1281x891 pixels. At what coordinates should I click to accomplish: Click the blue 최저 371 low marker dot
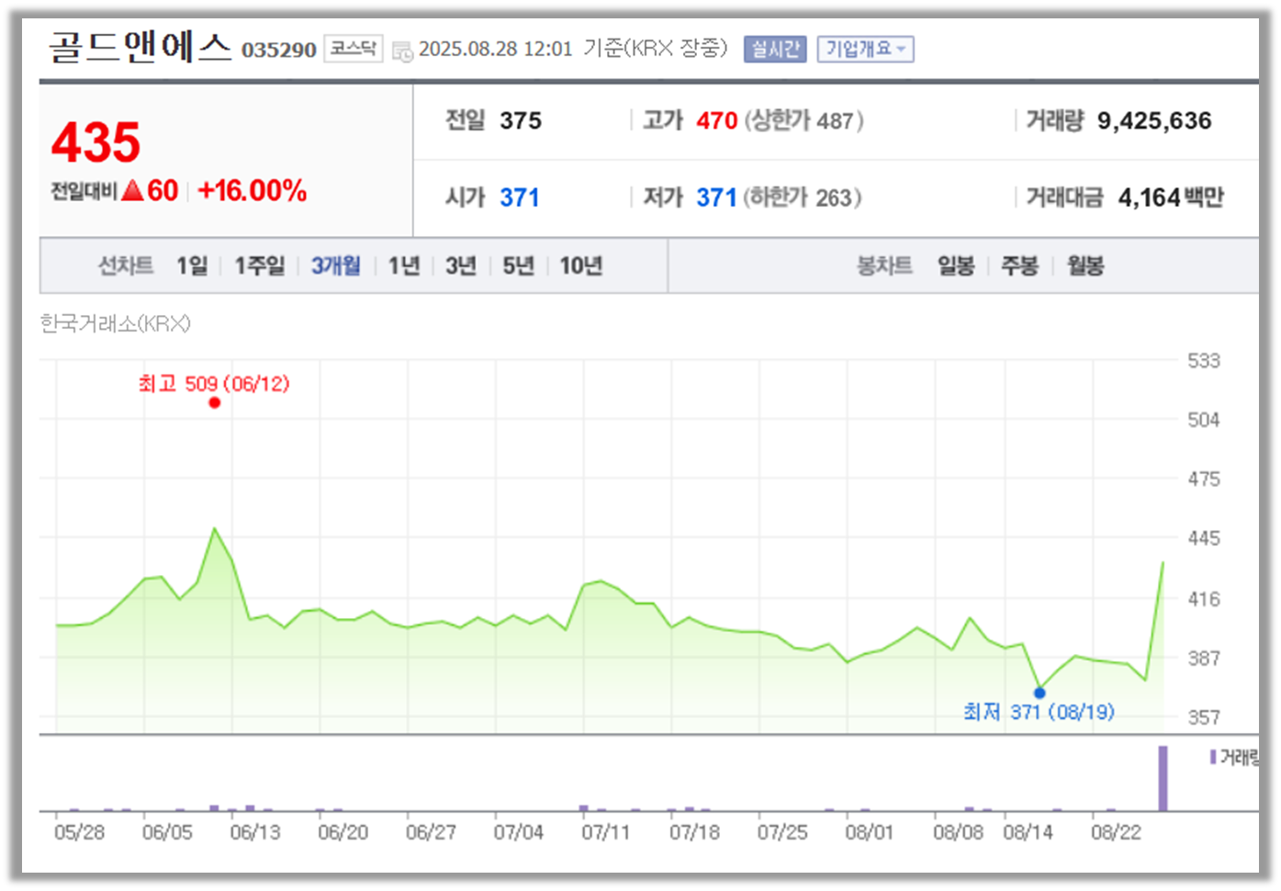coord(1039,693)
